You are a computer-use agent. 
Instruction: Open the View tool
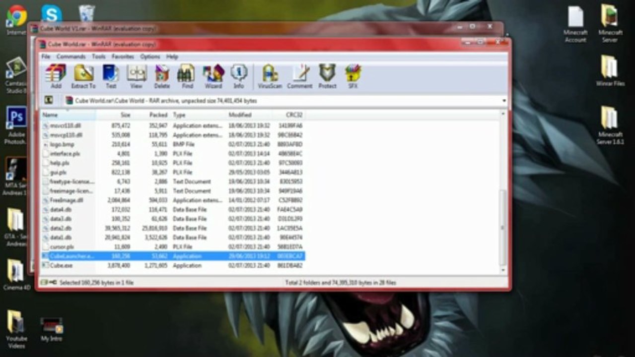(x=136, y=76)
